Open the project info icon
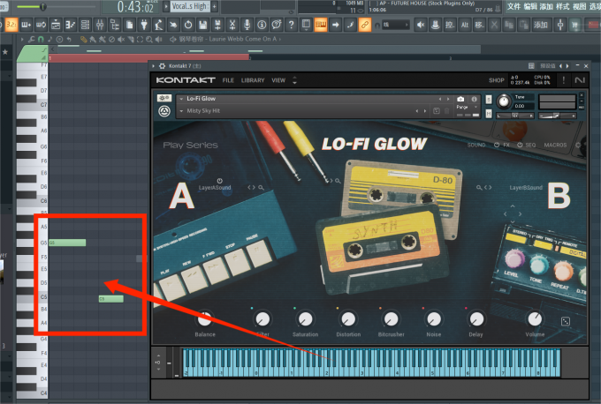This screenshot has height=404, width=601. [x=262, y=25]
